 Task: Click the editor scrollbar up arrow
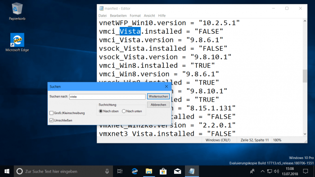305,21
